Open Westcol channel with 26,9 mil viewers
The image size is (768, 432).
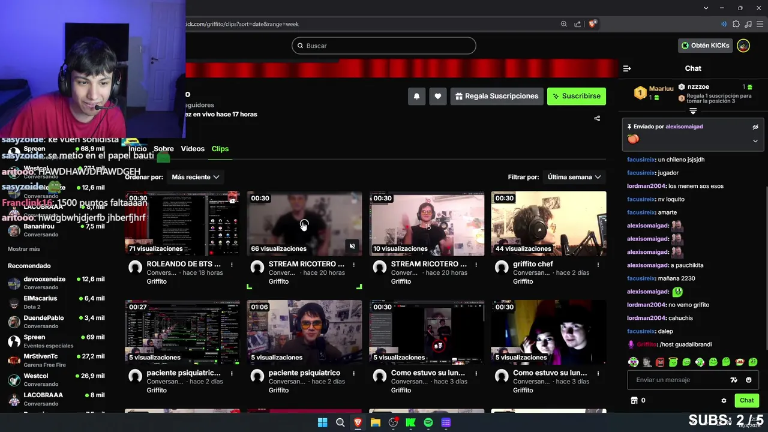(56, 379)
